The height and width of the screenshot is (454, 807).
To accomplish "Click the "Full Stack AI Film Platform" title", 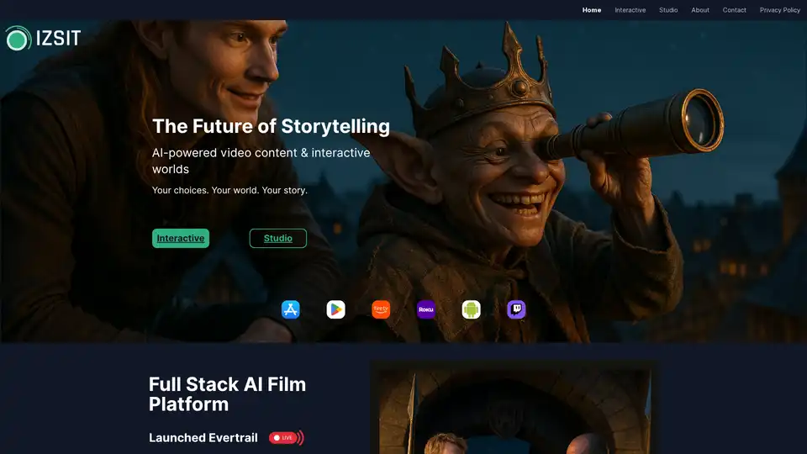I will pyautogui.click(x=227, y=394).
